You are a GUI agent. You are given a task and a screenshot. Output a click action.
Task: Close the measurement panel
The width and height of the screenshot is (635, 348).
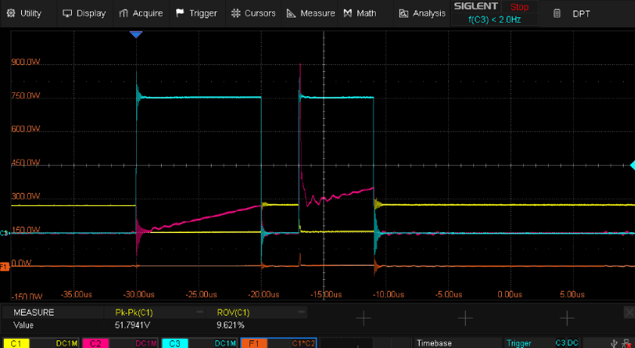click(628, 312)
